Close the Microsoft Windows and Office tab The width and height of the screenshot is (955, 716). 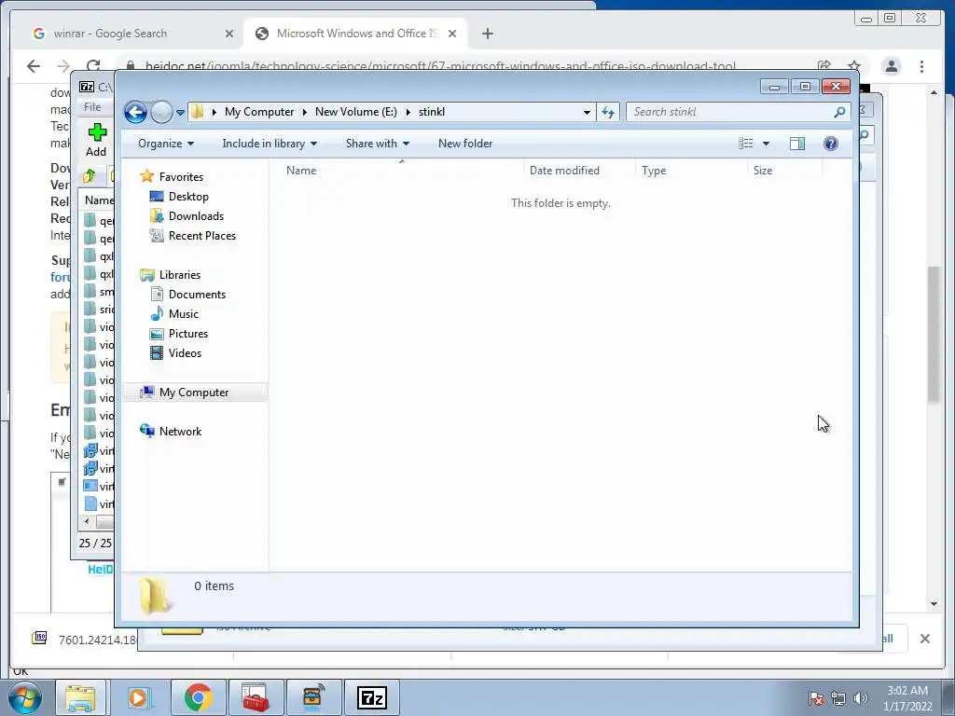tap(452, 34)
